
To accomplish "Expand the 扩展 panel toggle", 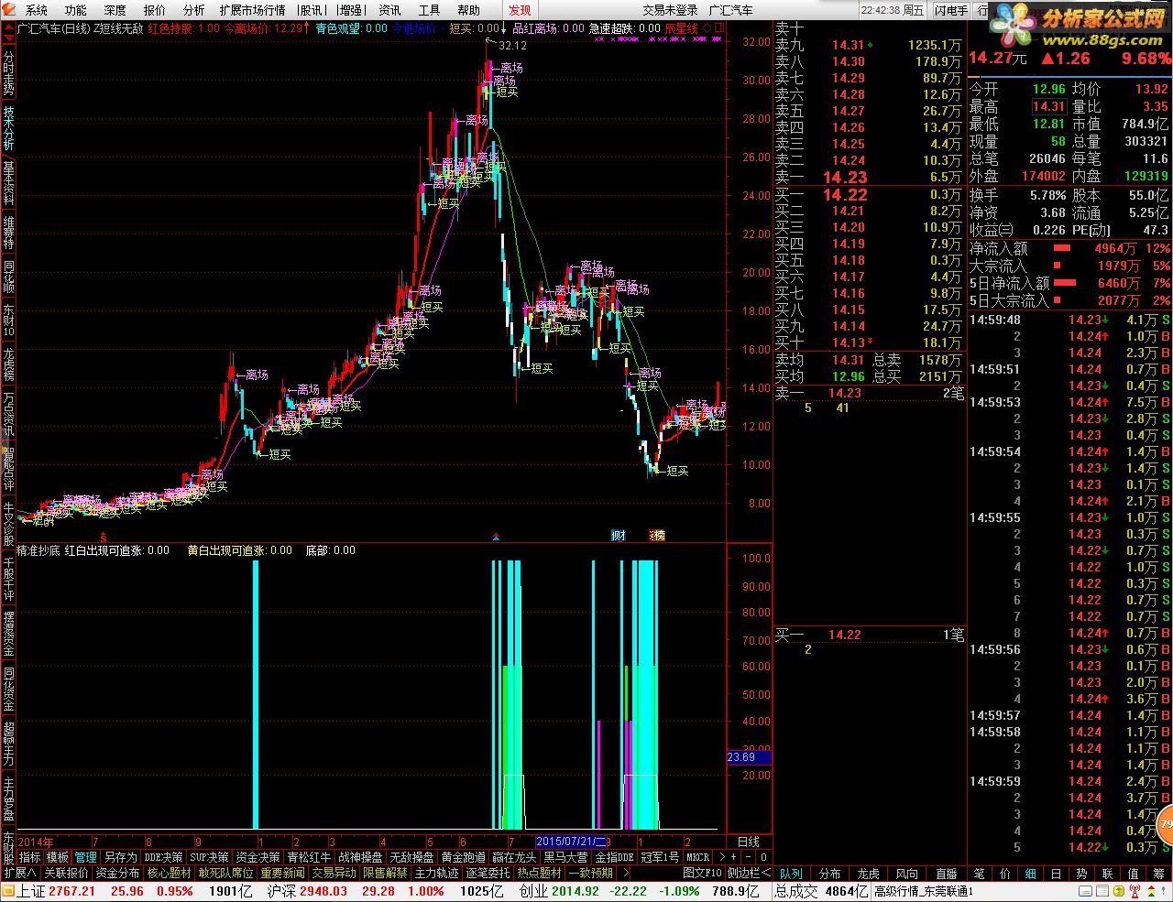I will [19, 874].
